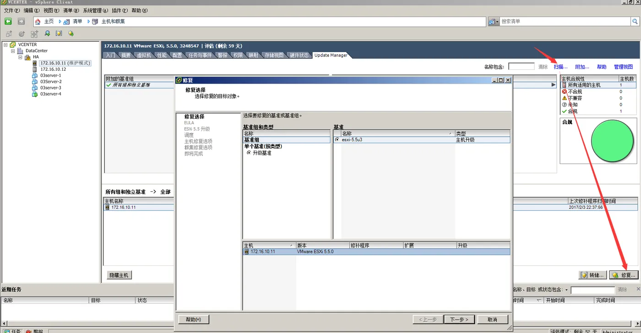Switch to the 摘要 tab
The width and height of the screenshot is (641, 333).
126,55
